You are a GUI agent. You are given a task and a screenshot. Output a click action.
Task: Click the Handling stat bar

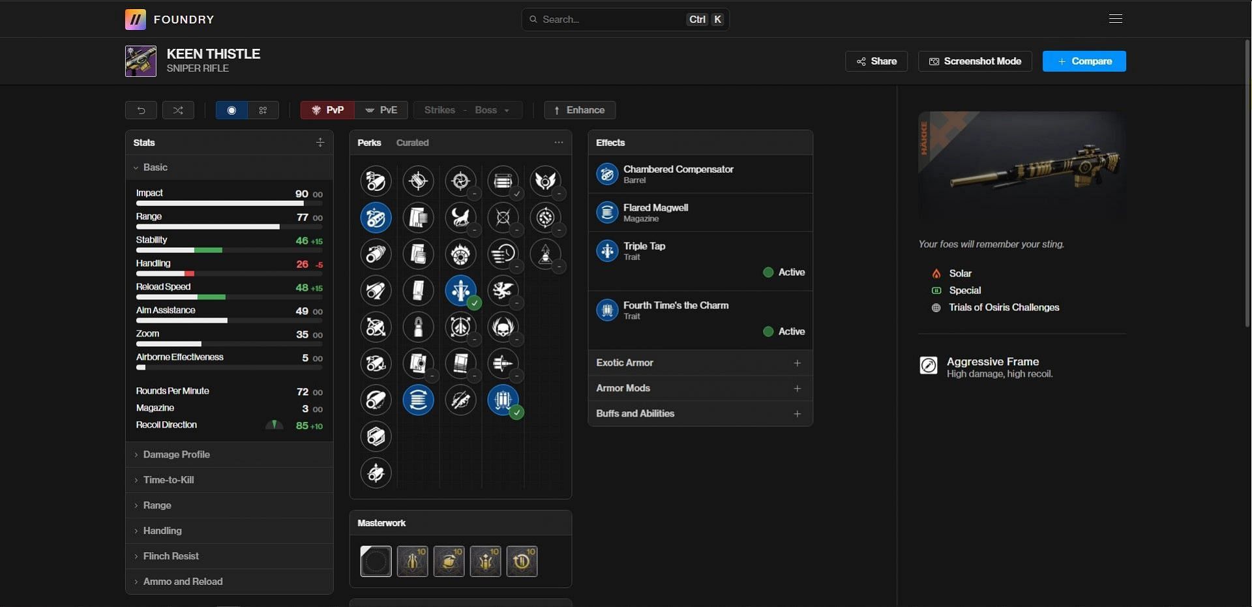point(229,274)
